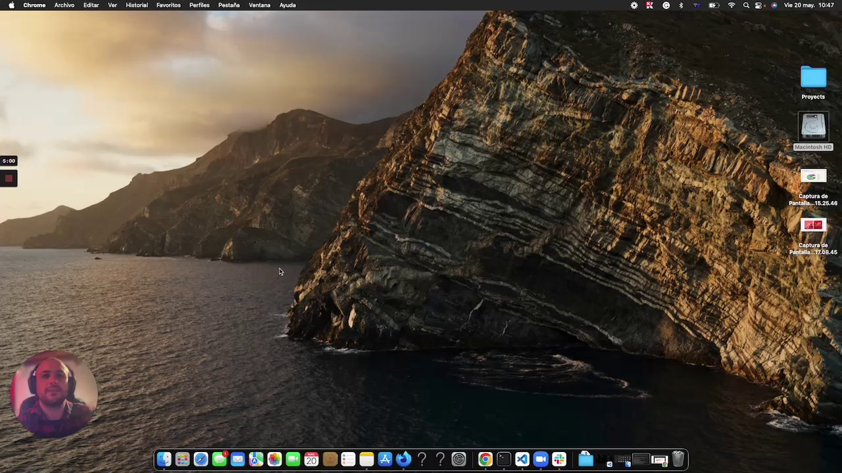
Task: Open the Ventana menu
Action: [x=259, y=5]
